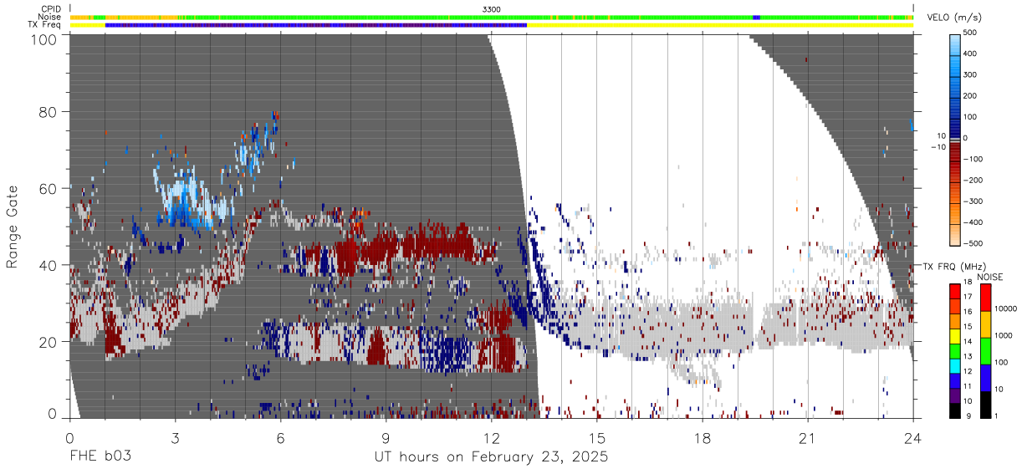Click range gate axis tick 20
The width and height of the screenshot is (1027, 474).
tap(47, 340)
